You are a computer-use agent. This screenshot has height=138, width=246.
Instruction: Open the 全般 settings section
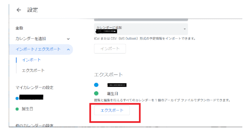19,28
